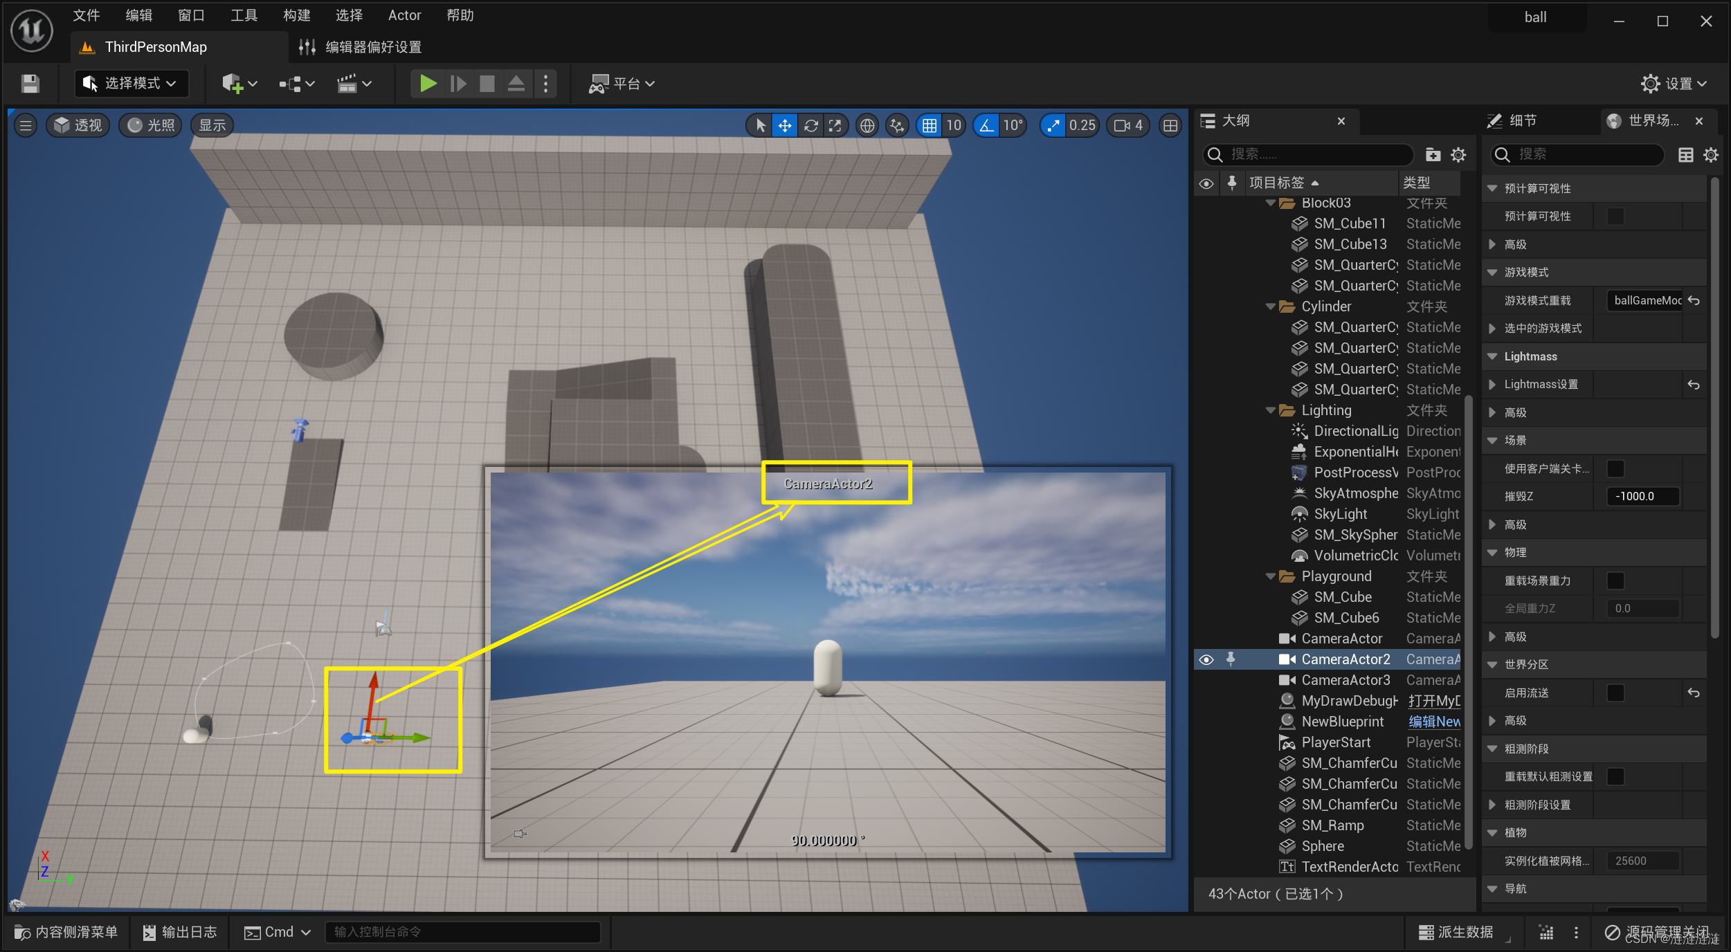Open the 内容侧滑菜单 button
Viewport: 1731px width, 952px height.
click(66, 932)
